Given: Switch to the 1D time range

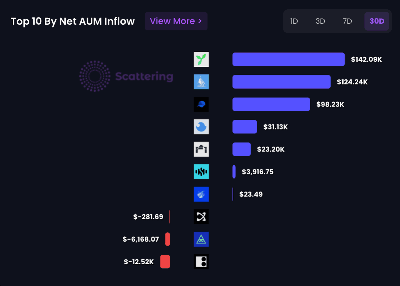Looking at the screenshot, I should 294,21.
